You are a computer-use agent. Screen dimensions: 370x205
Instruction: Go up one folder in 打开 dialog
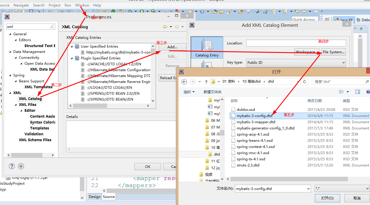pos(206,81)
